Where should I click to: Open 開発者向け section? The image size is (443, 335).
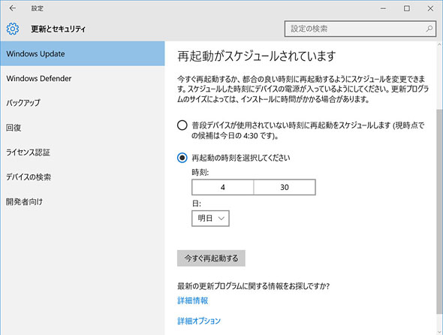pyautogui.click(x=82, y=201)
